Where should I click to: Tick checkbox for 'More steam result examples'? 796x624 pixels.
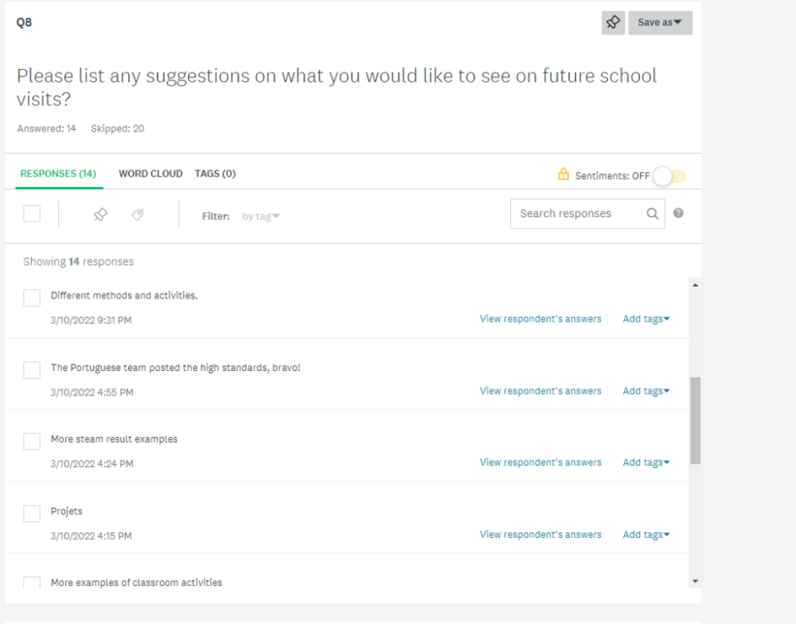[x=32, y=442]
